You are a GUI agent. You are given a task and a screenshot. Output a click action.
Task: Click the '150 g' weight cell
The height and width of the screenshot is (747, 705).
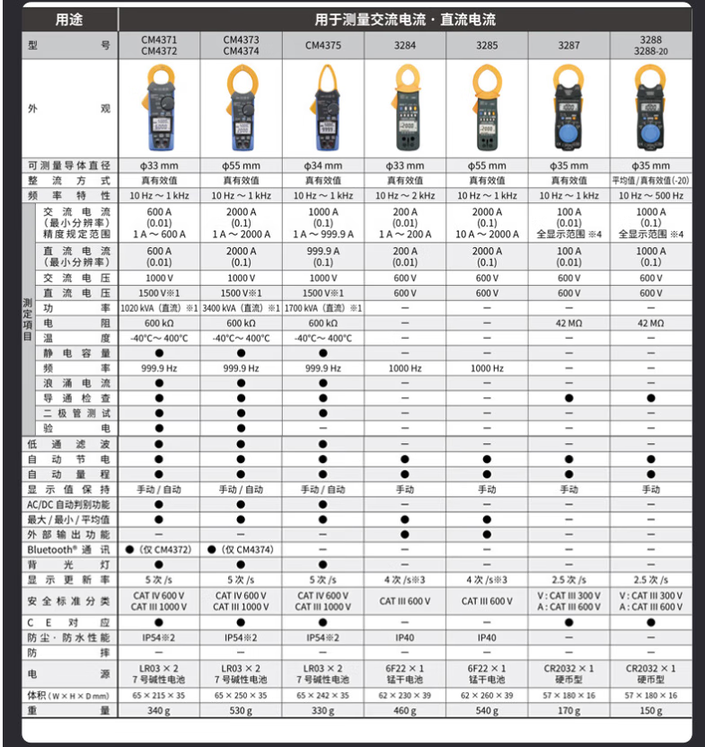point(651,710)
